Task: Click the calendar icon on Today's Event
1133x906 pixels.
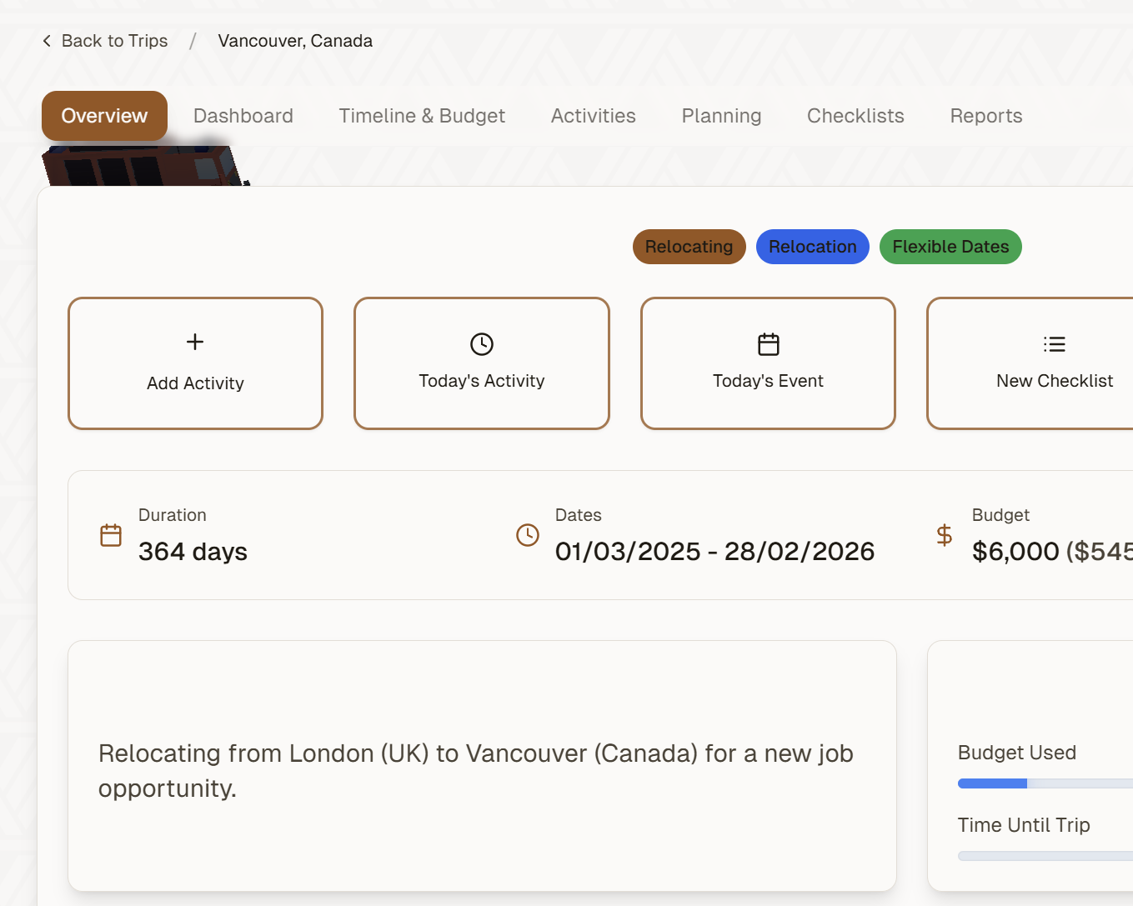Action: point(769,344)
